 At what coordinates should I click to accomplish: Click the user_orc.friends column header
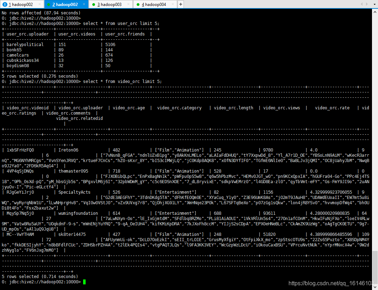(125, 34)
